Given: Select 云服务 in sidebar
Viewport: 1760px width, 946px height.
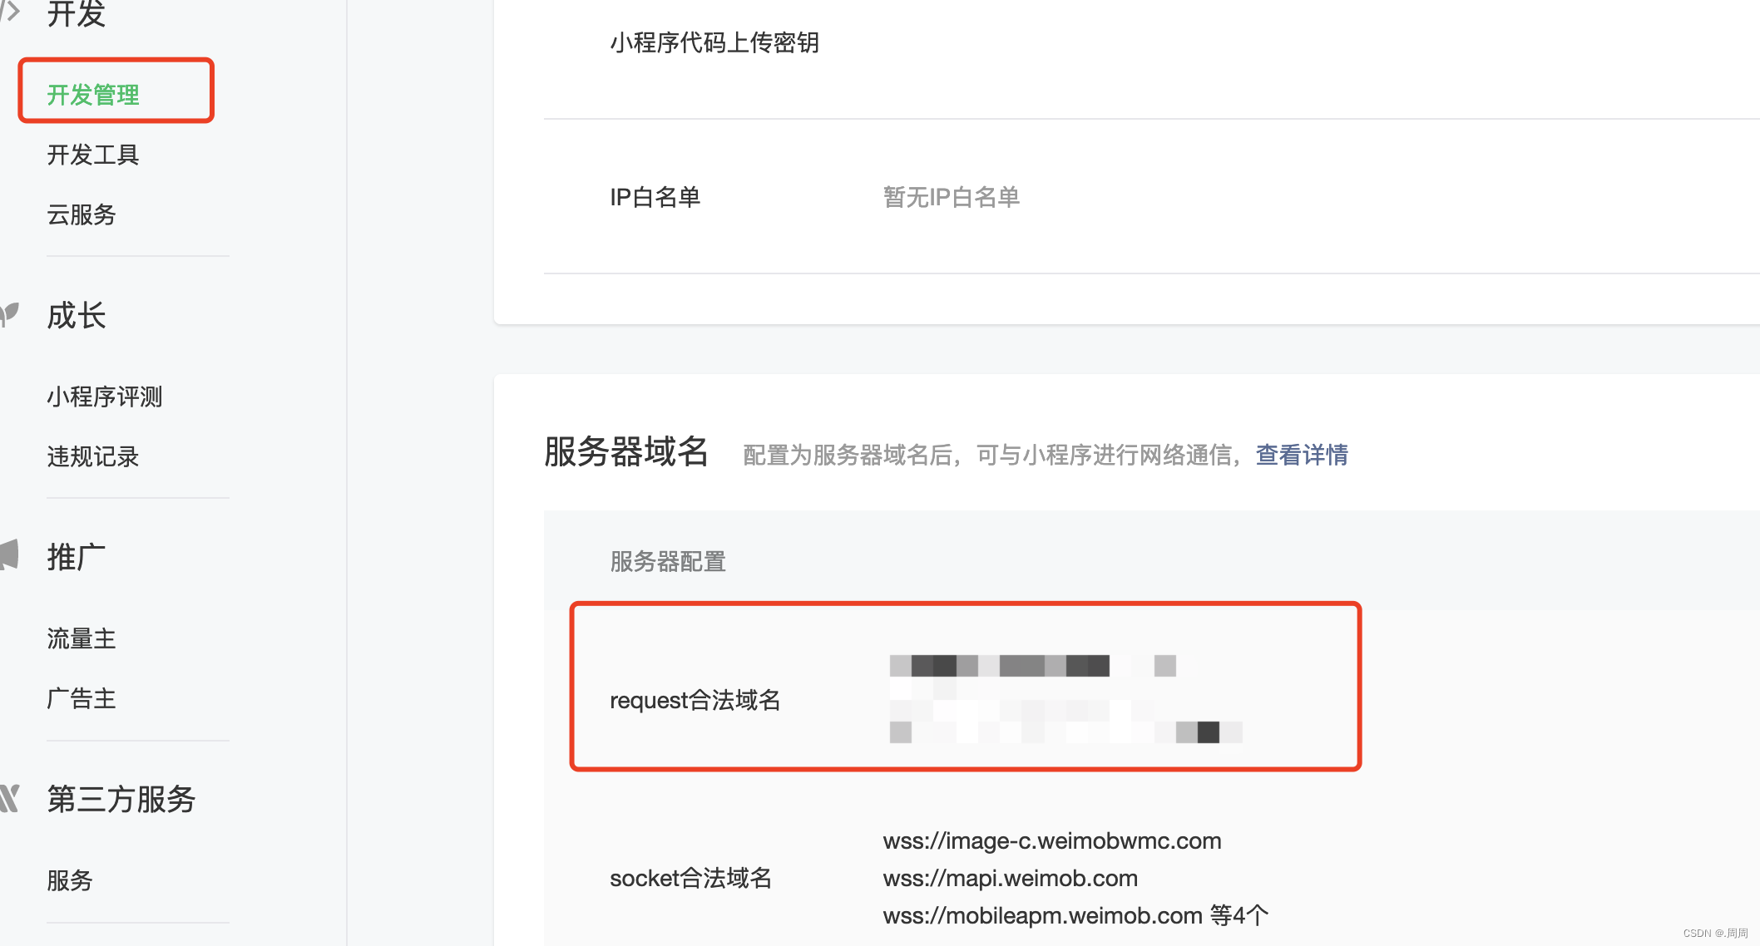Looking at the screenshot, I should point(82,214).
